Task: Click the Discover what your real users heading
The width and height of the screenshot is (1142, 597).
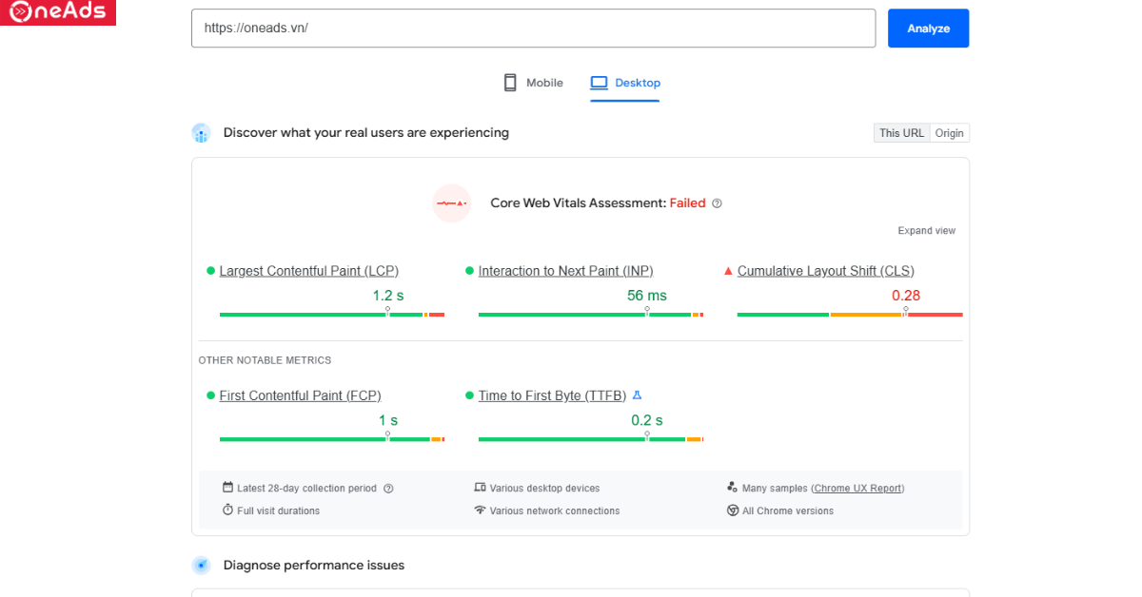Action: click(x=366, y=133)
